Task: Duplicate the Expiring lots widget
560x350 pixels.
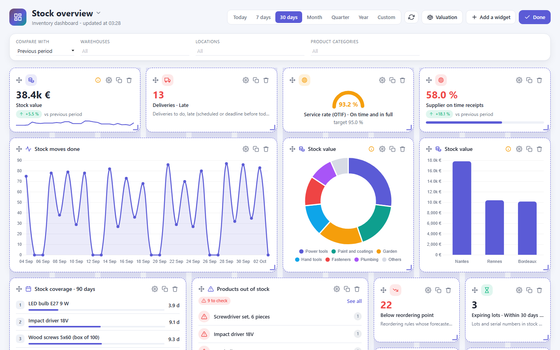Action: pyautogui.click(x=529, y=290)
